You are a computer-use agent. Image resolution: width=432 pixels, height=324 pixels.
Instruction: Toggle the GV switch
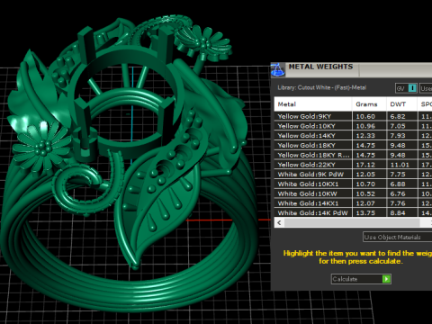pos(406,88)
